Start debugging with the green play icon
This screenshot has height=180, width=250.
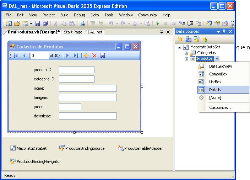click(158, 23)
